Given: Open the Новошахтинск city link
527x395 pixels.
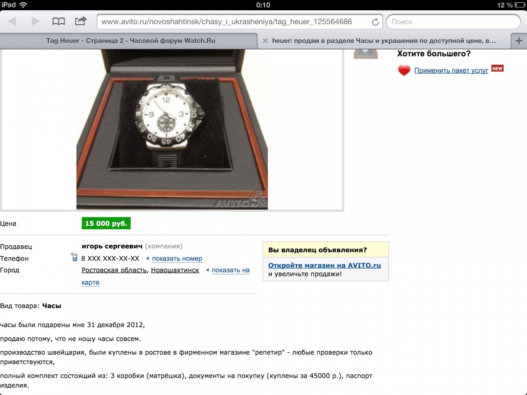Looking at the screenshot, I should 175,270.
